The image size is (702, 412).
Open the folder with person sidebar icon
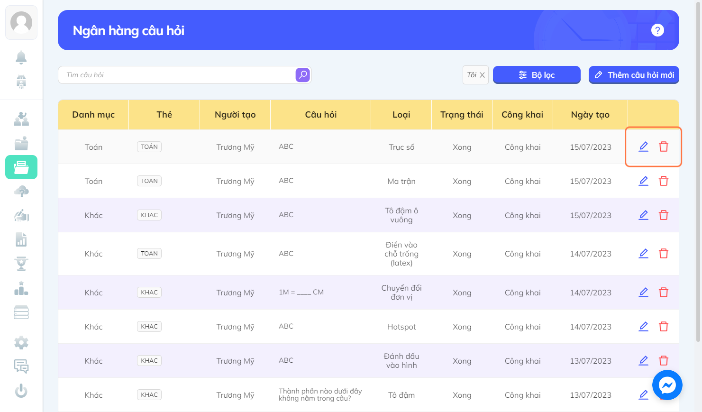coord(21,143)
